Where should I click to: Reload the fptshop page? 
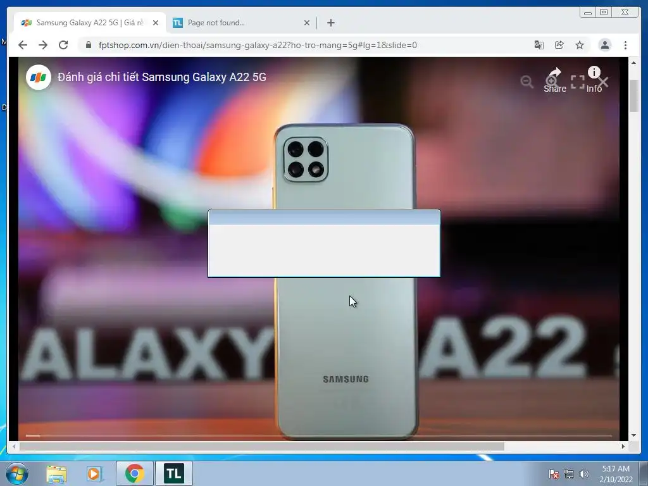coord(63,45)
